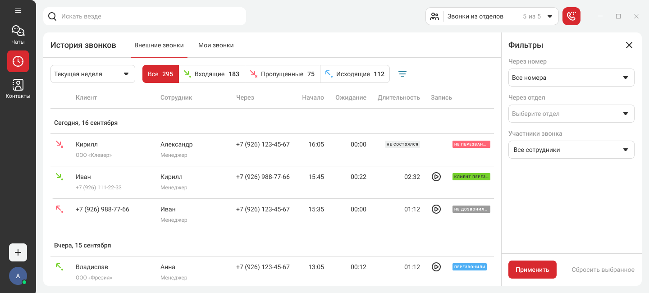Close the Фильтры panel
The image size is (649, 293).
coord(629,45)
